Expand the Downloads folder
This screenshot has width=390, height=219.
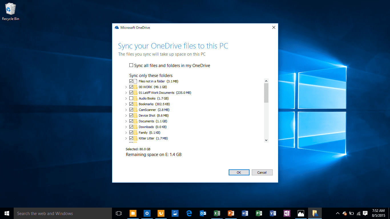click(126, 127)
